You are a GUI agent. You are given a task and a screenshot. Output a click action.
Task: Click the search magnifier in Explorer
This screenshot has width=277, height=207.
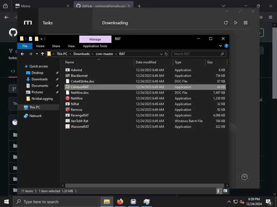(222, 54)
